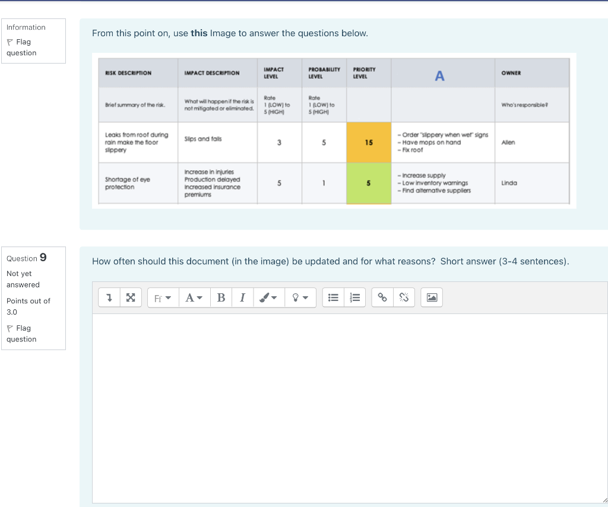Viewport: 608px width, 507px height.
Task: Click inside the answer text area
Action: pos(350,408)
